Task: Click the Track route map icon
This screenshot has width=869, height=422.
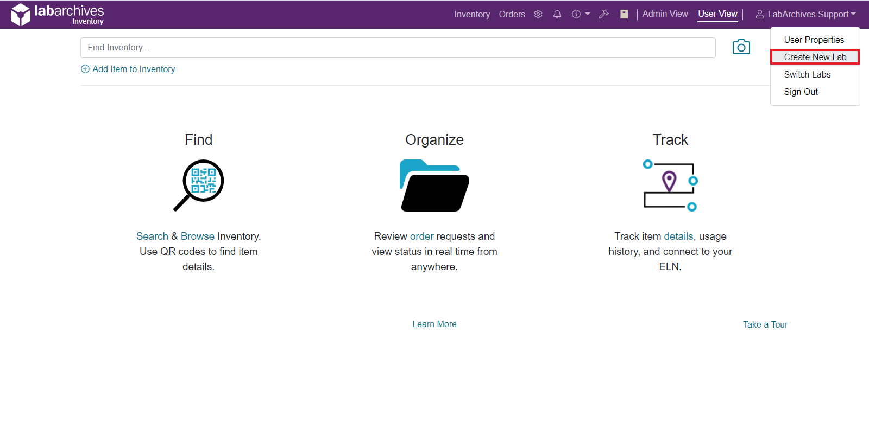Action: point(670,185)
